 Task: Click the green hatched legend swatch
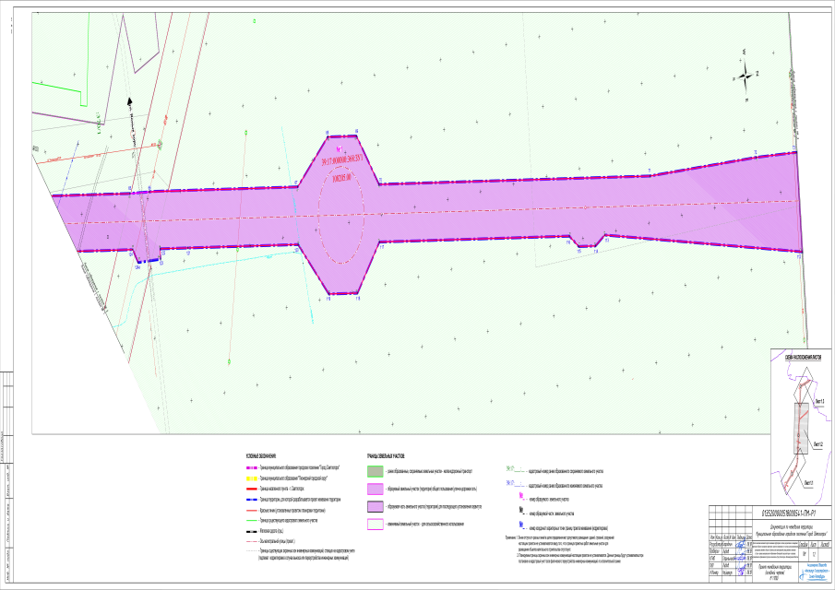click(x=376, y=471)
